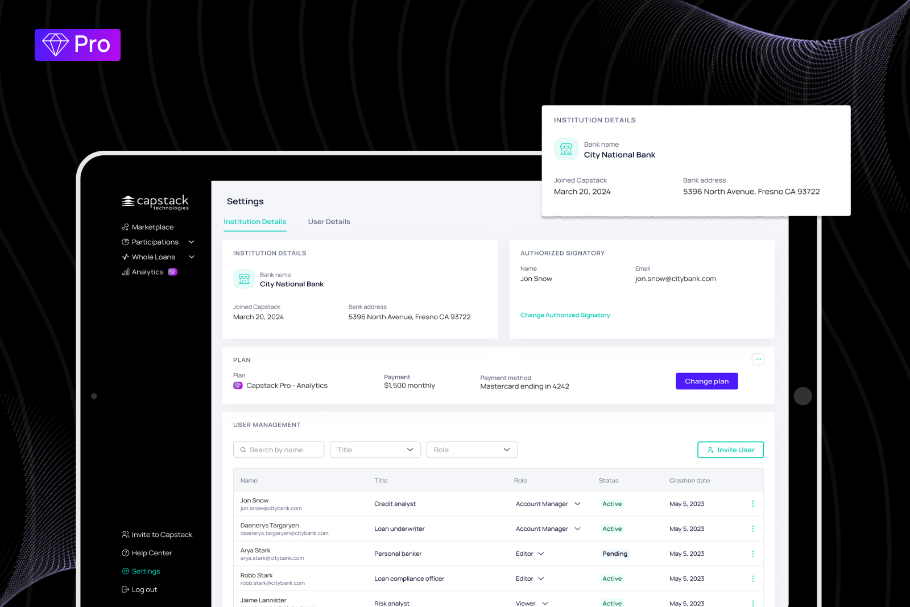Open Jaime Lannister's row actions menu
910x607 pixels.
click(753, 603)
